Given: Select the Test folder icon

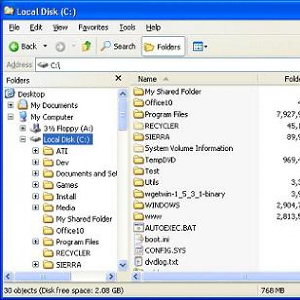Looking at the screenshot, I should [x=139, y=171].
